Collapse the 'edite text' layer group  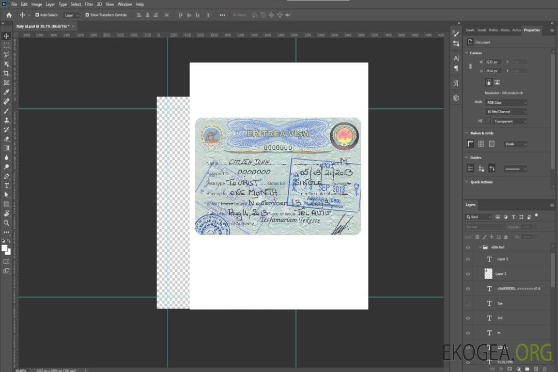coord(480,247)
